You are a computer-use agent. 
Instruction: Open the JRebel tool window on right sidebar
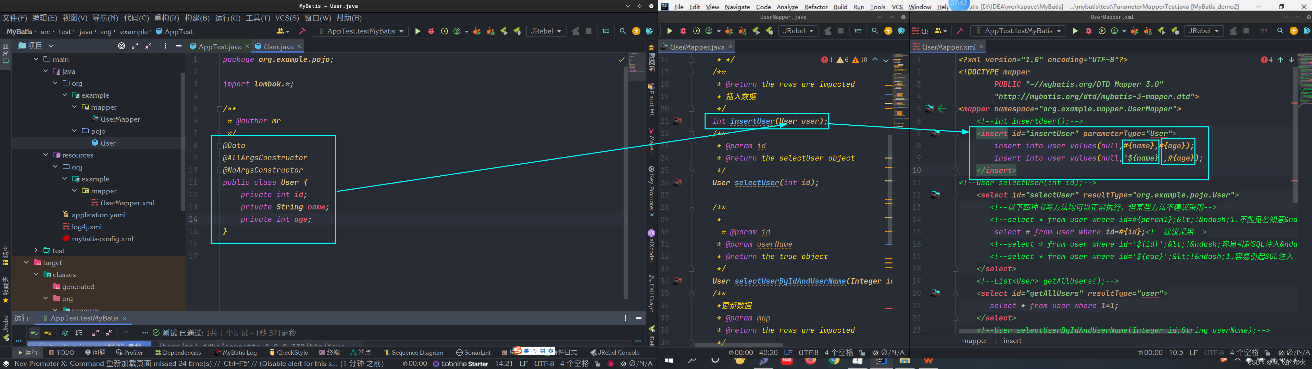point(651,336)
